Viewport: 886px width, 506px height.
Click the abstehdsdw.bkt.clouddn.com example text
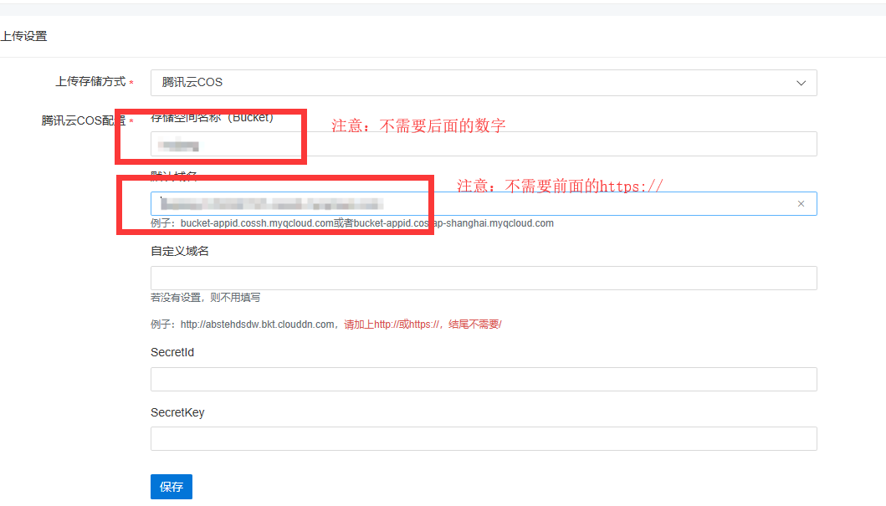click(257, 325)
